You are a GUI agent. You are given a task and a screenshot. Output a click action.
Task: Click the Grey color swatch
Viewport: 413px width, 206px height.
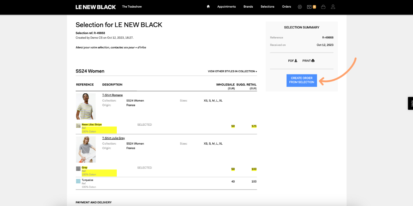(78, 169)
